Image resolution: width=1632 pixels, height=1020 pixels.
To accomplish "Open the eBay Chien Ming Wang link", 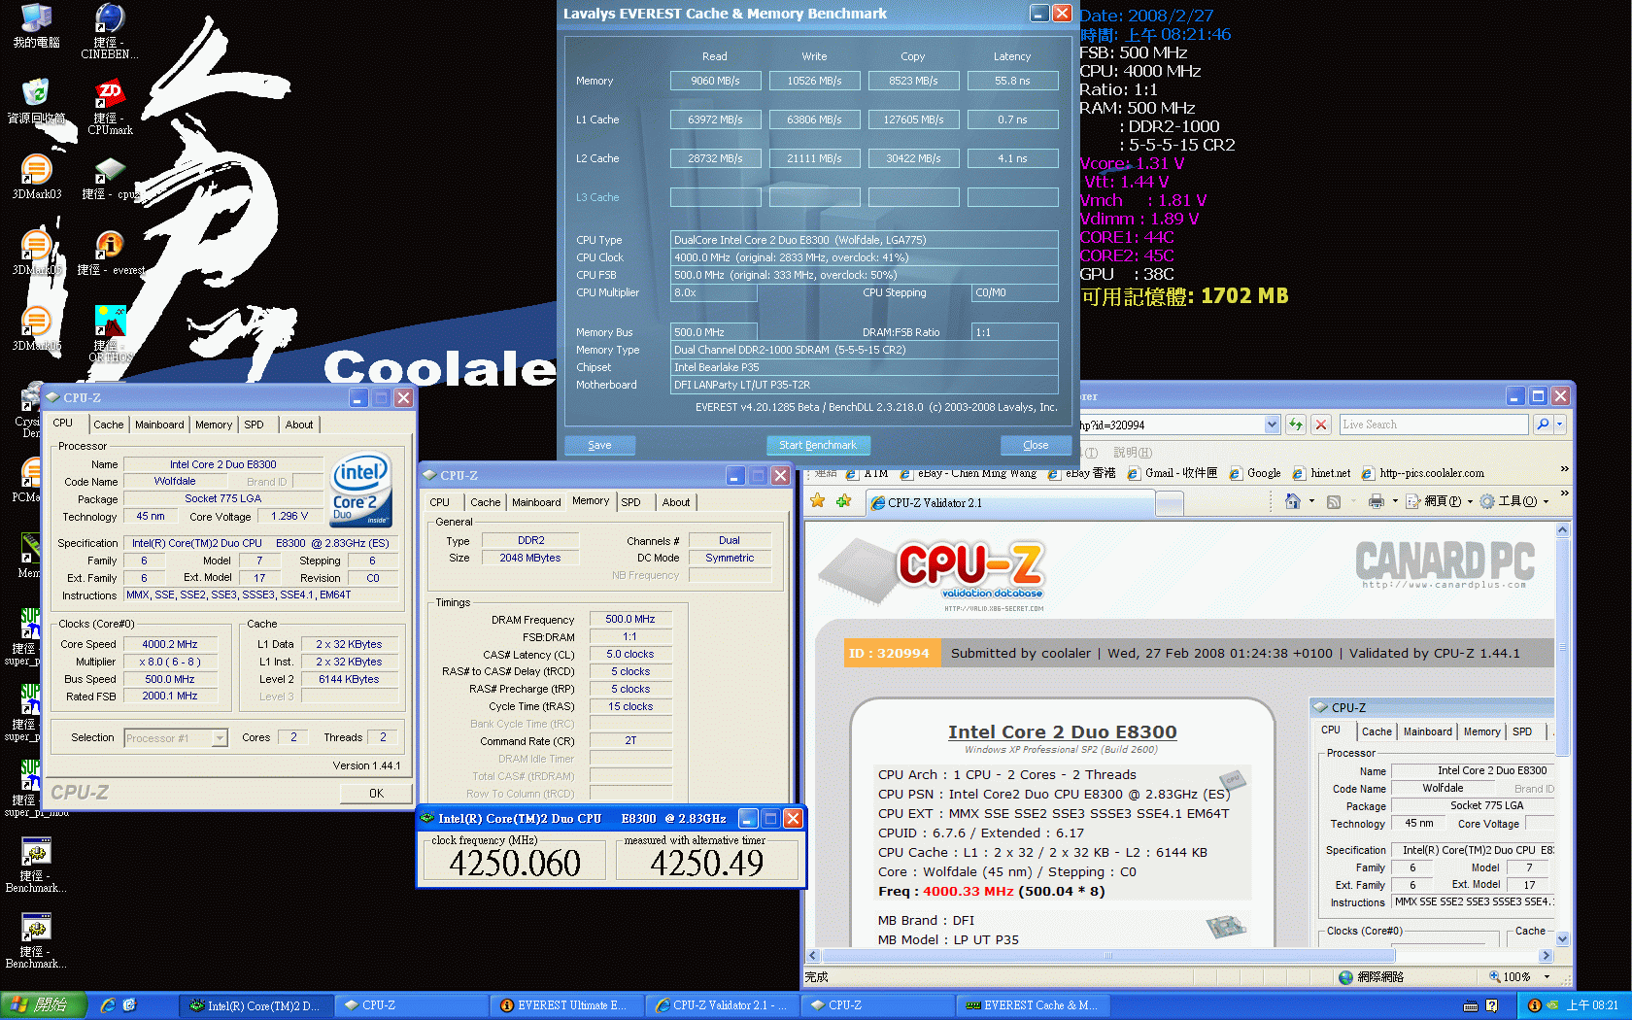I will (x=968, y=473).
